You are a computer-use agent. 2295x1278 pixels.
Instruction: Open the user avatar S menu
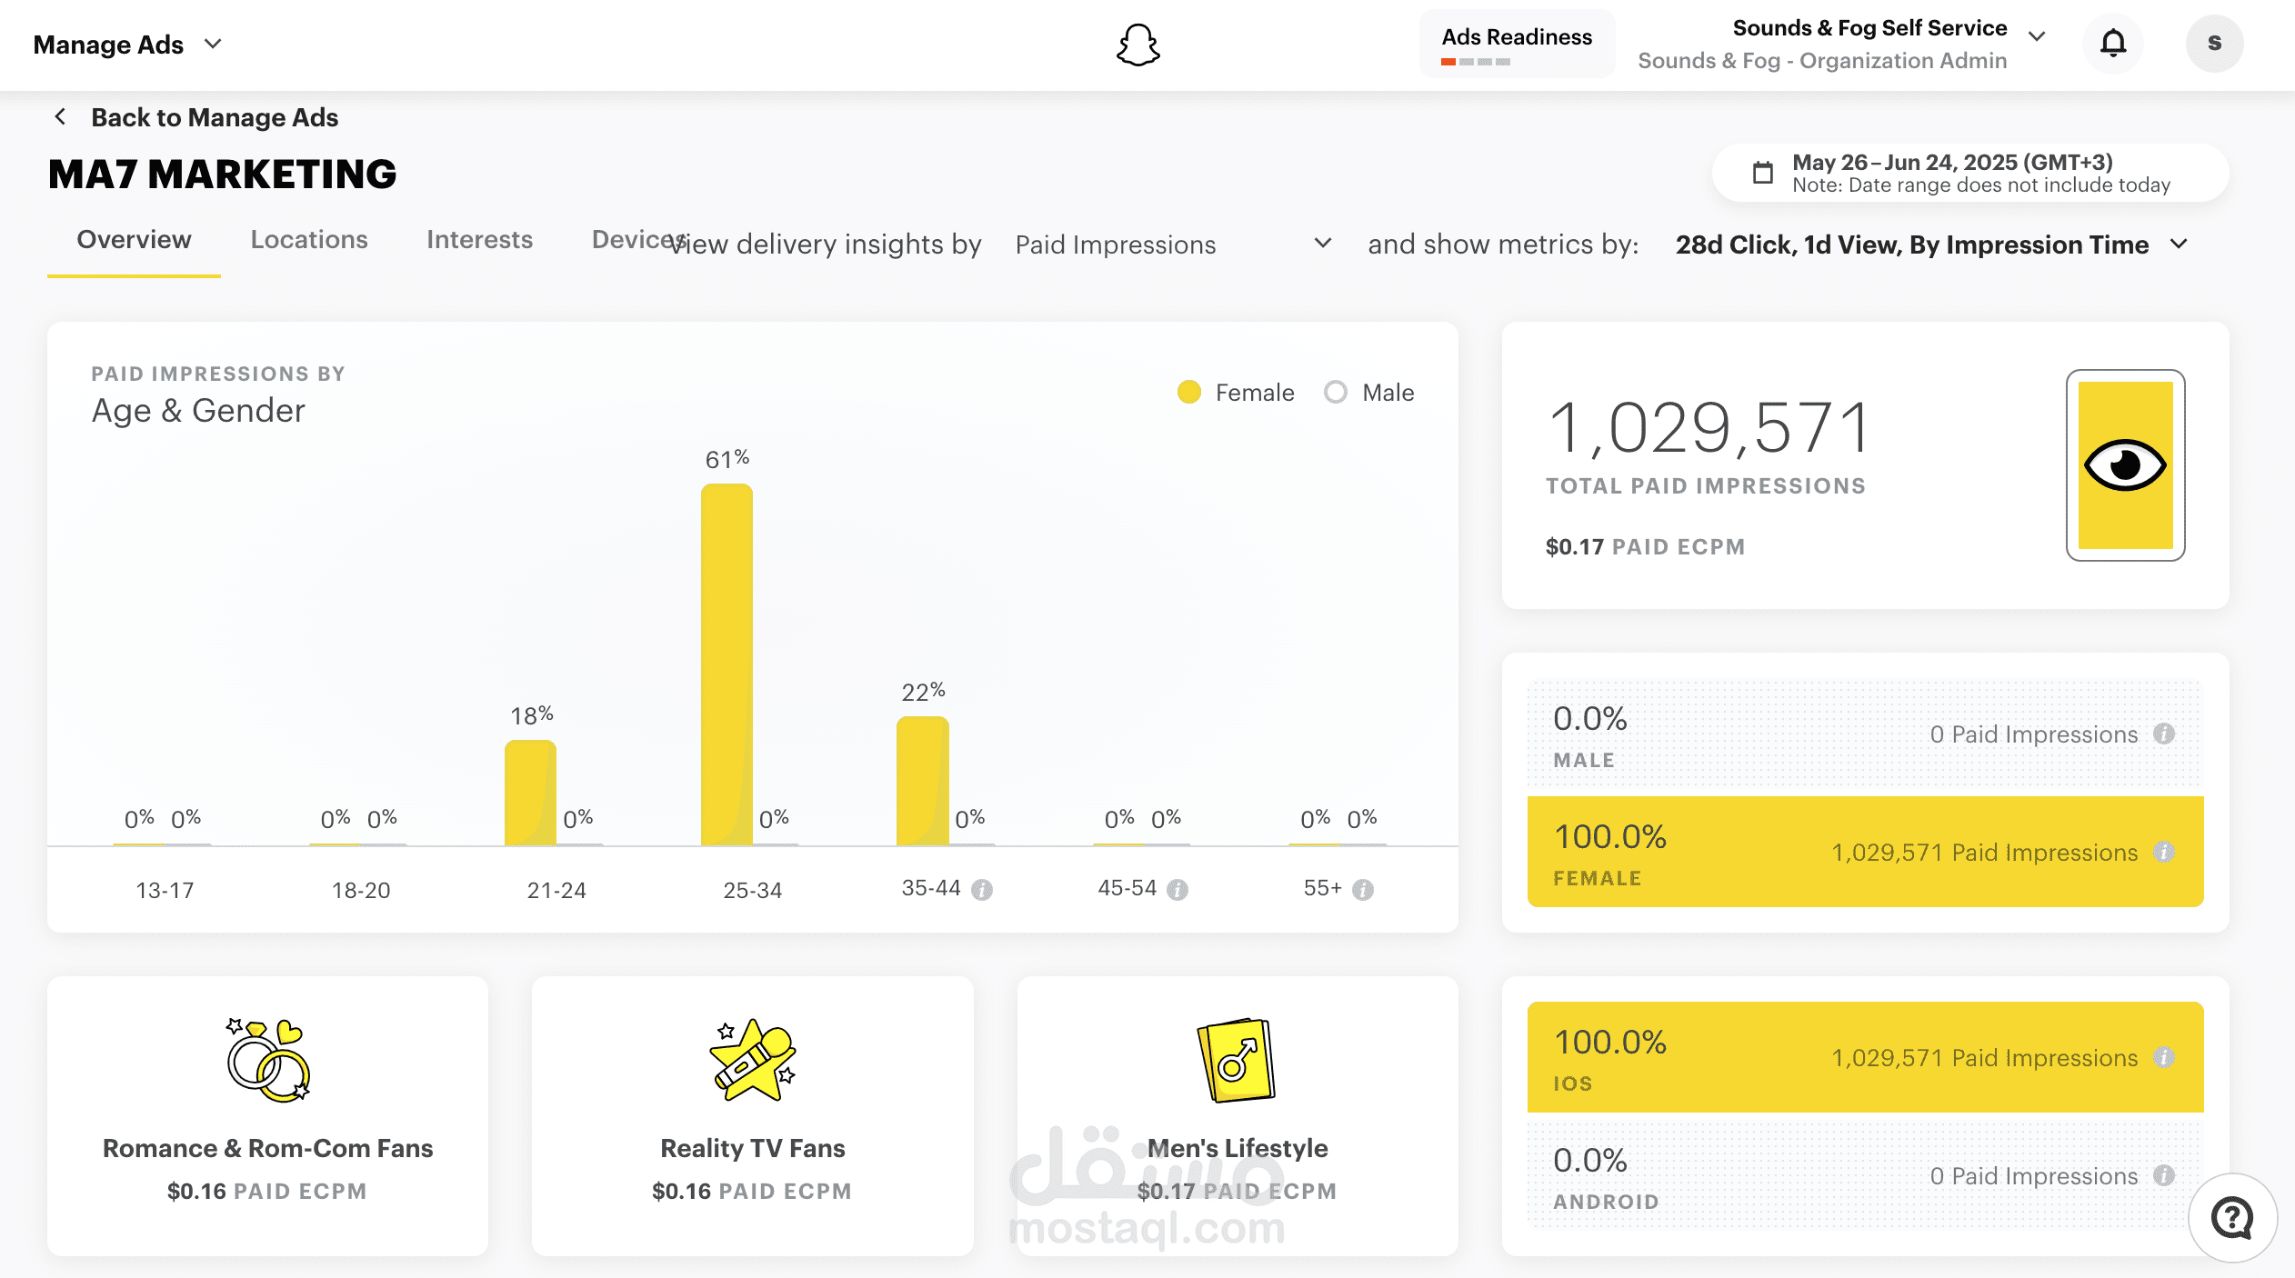(x=2214, y=43)
